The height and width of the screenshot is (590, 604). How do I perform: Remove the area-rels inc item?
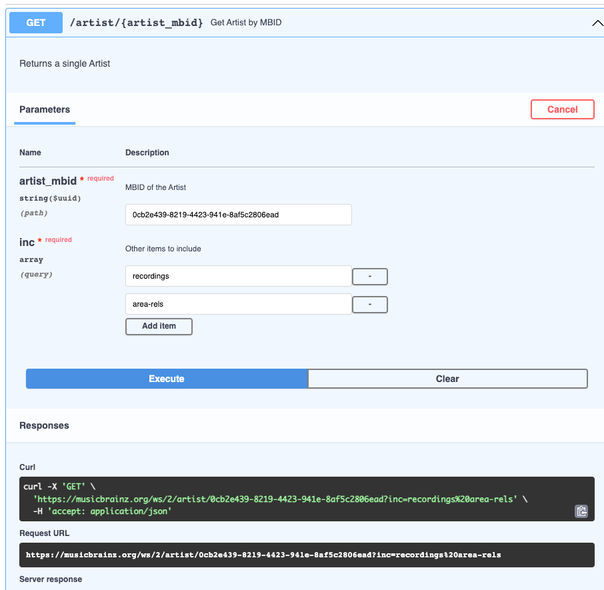pyautogui.click(x=370, y=305)
